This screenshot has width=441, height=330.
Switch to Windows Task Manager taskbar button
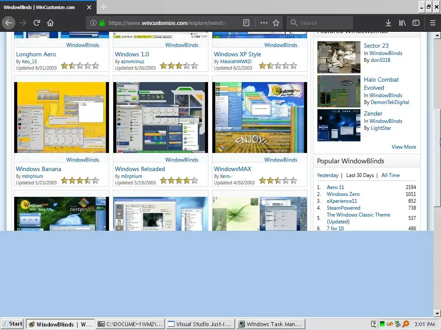(270, 324)
